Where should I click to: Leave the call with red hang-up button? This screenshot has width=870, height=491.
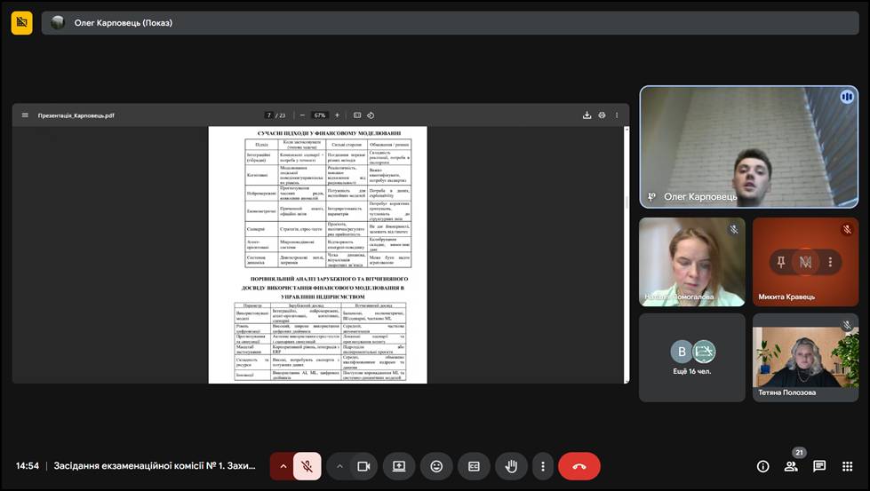[579, 466]
